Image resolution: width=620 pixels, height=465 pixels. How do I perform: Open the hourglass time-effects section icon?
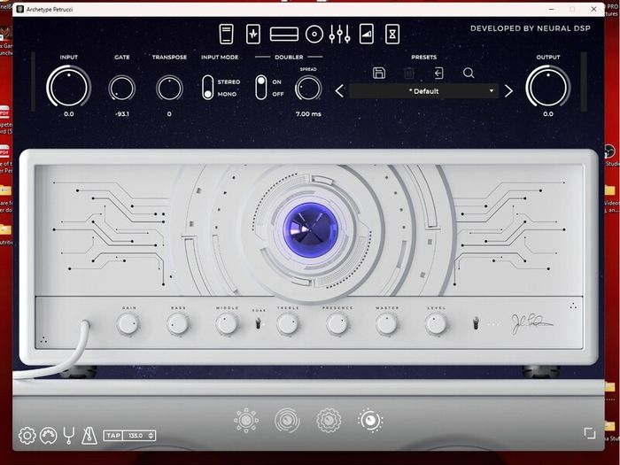(x=392, y=34)
